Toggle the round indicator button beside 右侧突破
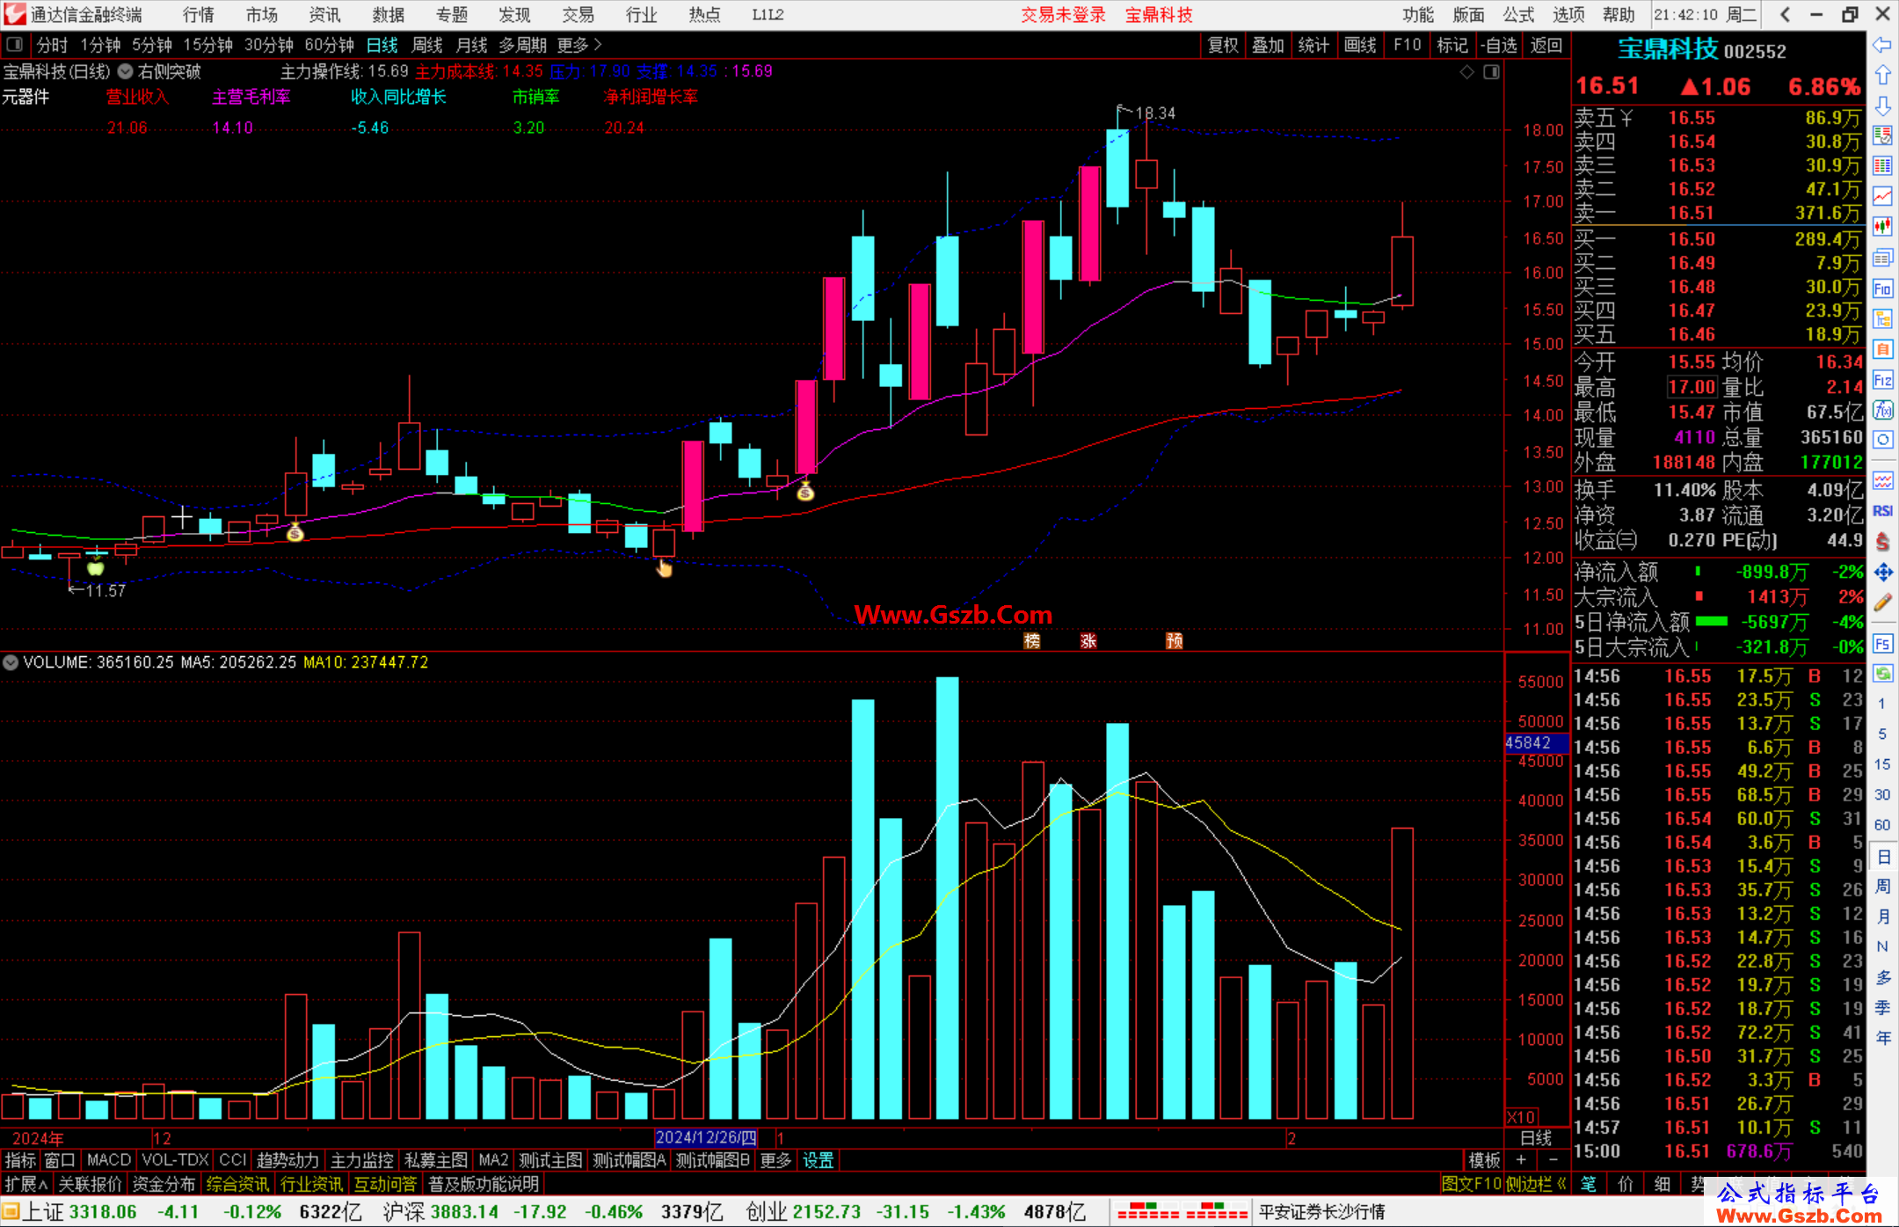The image size is (1899, 1227). [x=126, y=71]
